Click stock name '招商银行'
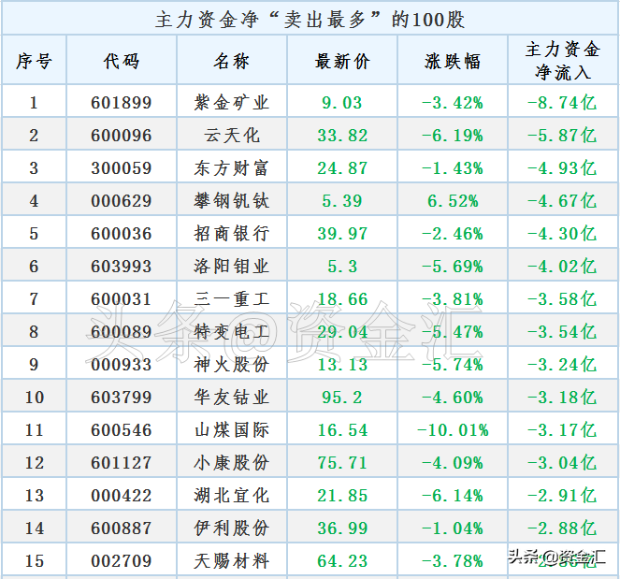The width and height of the screenshot is (620, 579). [232, 234]
